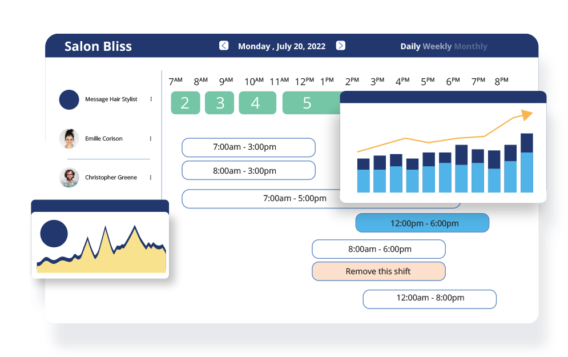Image resolution: width=568 pixels, height=357 pixels.
Task: Click Christopher Greene's profile photo
Action: click(69, 178)
